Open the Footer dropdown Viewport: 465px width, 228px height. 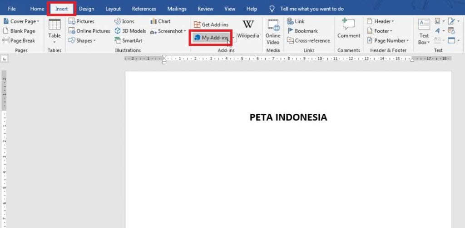tap(380, 31)
